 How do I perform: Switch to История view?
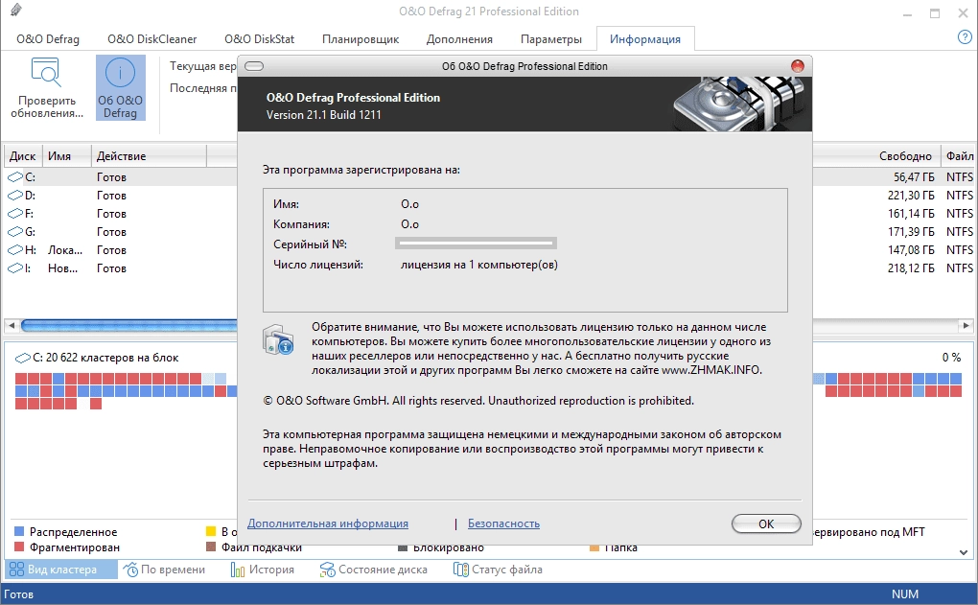pyautogui.click(x=262, y=570)
